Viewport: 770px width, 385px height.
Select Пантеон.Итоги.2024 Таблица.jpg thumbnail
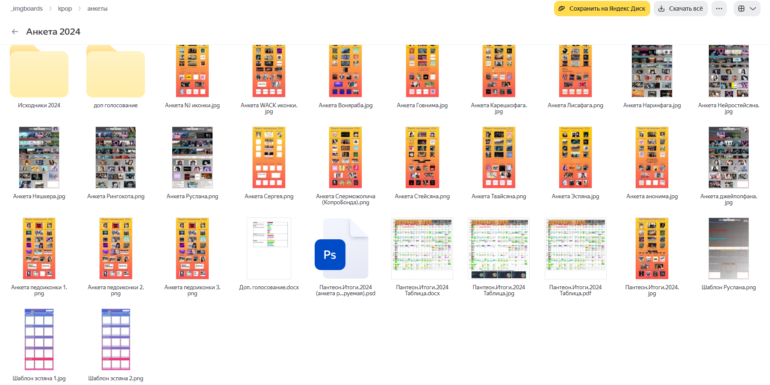tap(499, 248)
